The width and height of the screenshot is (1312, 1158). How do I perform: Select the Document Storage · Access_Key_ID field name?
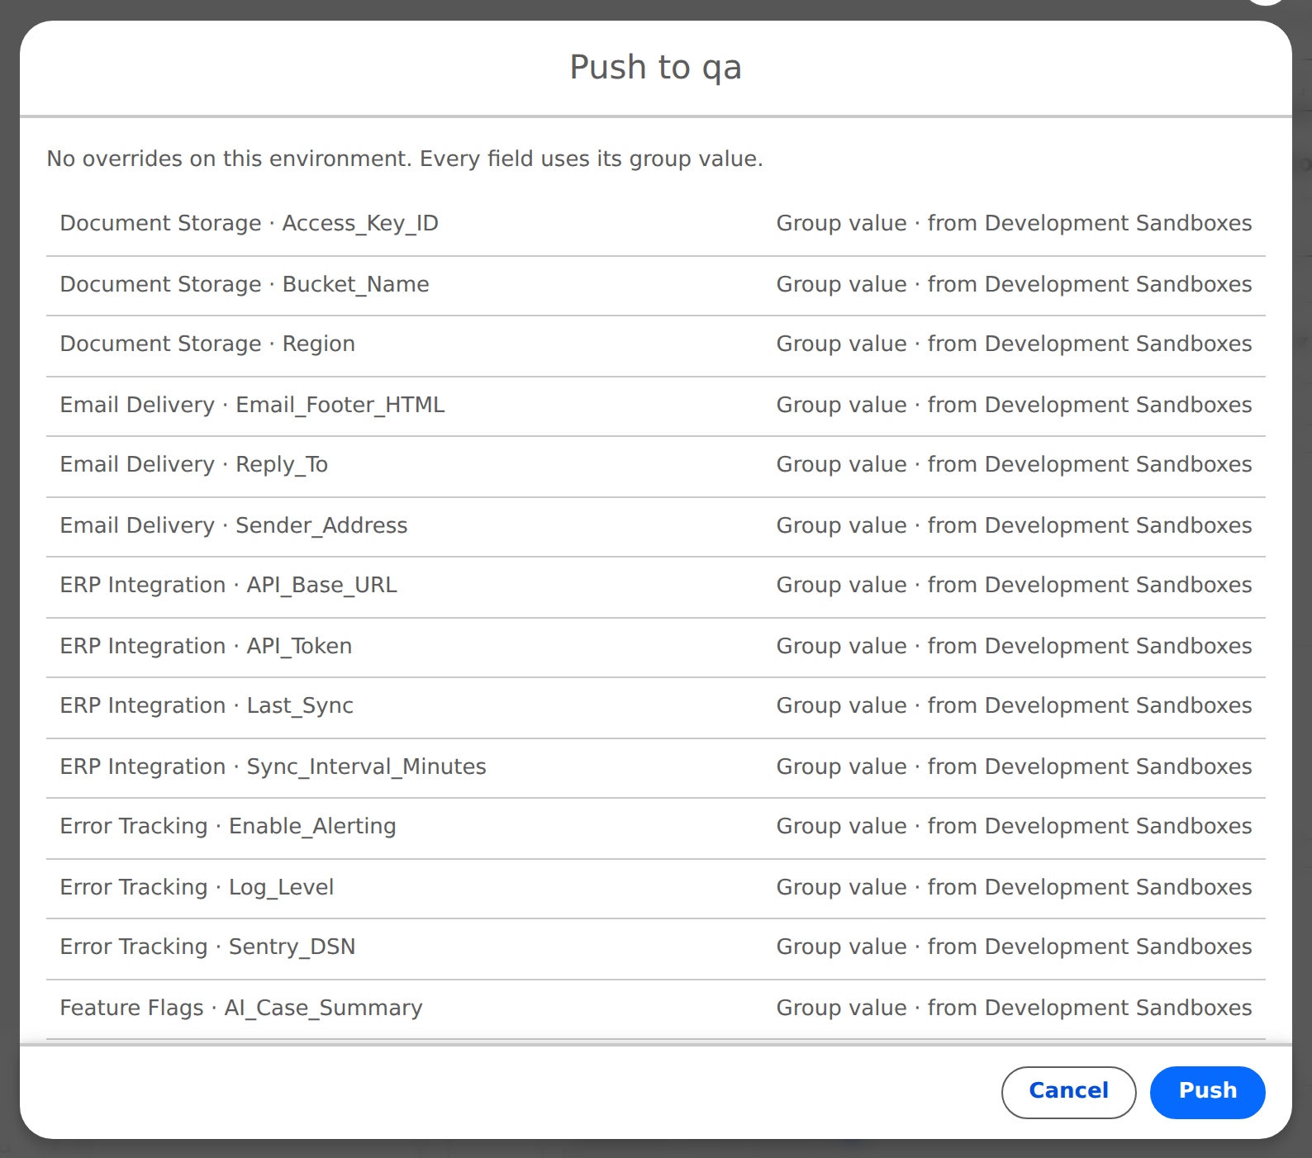(250, 224)
